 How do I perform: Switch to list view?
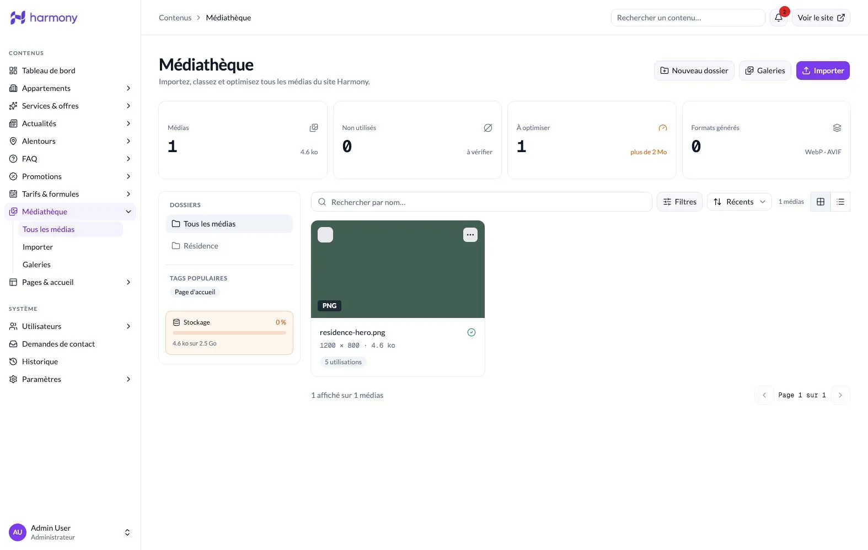(x=840, y=202)
